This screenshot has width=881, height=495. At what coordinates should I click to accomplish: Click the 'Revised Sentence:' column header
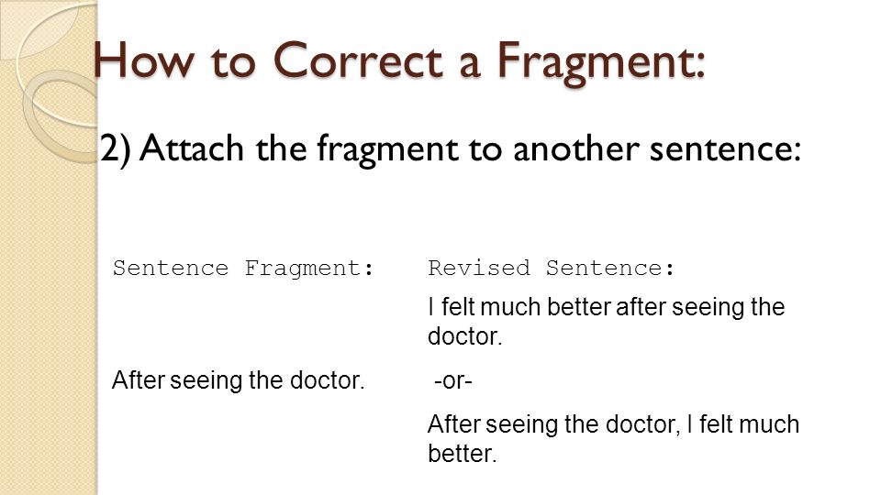coord(552,269)
